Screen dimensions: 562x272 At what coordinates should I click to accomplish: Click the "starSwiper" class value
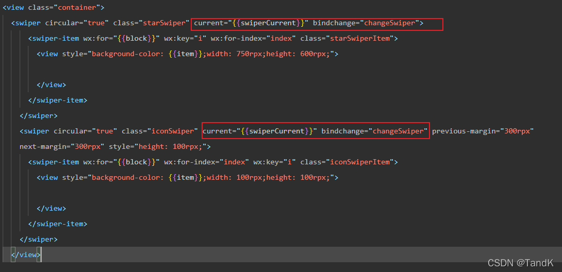(164, 23)
